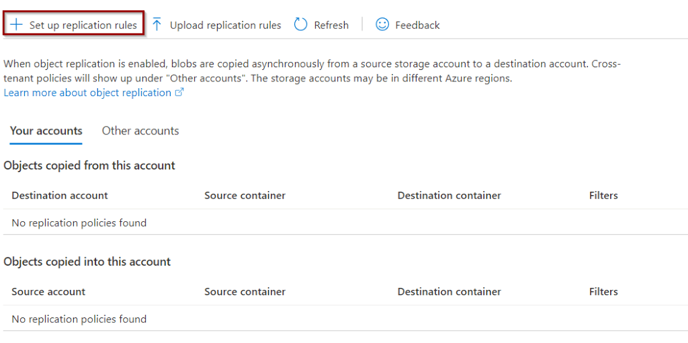Click the plus icon for replication rules
688x343 pixels.
click(16, 25)
